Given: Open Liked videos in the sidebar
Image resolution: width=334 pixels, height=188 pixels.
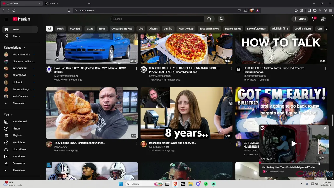Looking at the screenshot, I should tap(20, 149).
